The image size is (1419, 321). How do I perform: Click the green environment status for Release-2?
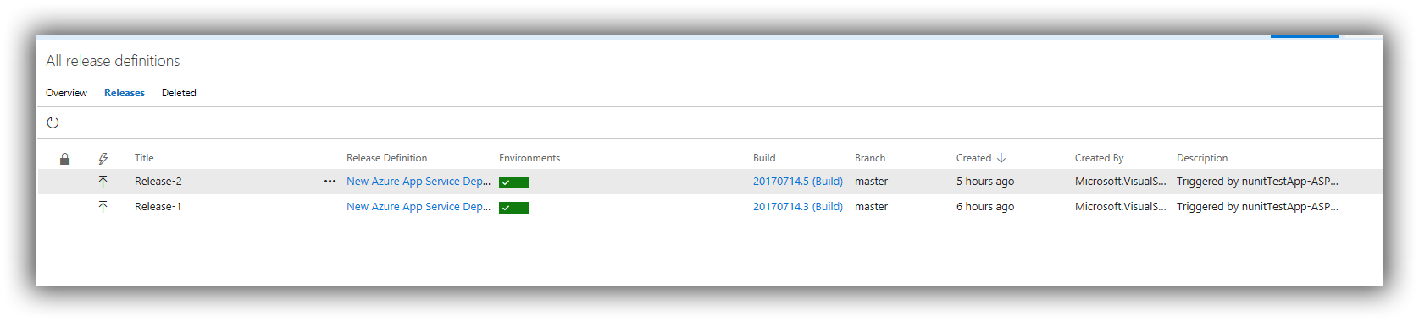[513, 182]
